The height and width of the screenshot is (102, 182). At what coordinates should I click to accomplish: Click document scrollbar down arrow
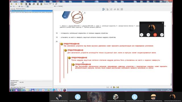(171, 85)
